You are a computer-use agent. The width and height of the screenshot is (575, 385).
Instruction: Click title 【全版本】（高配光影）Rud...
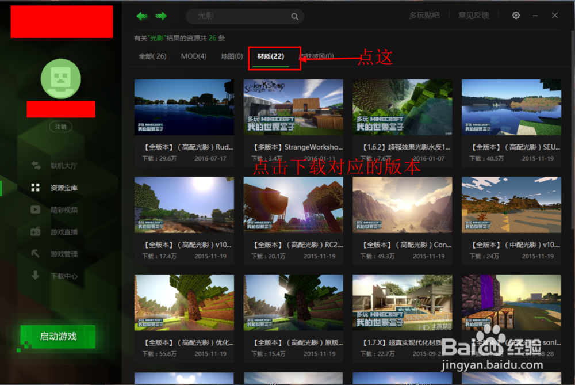pos(187,147)
